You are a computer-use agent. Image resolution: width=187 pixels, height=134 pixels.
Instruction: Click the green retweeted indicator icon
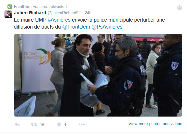pos(10,7)
